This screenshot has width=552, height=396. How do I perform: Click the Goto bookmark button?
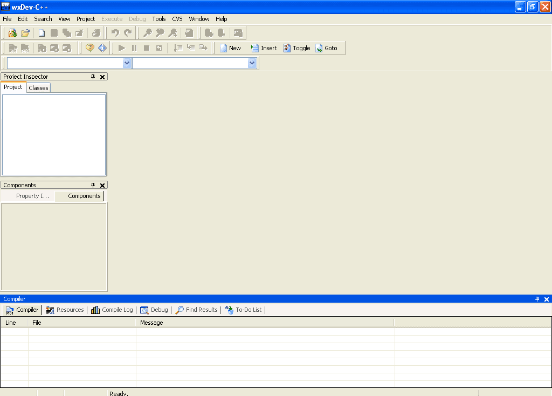[x=326, y=48]
